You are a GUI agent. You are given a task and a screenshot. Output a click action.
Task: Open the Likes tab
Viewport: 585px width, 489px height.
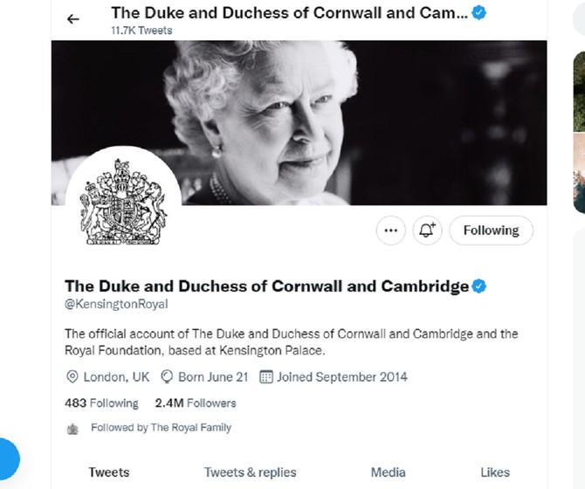click(495, 472)
